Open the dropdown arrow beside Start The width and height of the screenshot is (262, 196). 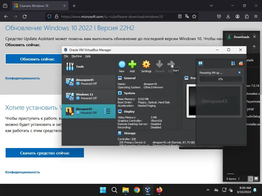click(178, 67)
